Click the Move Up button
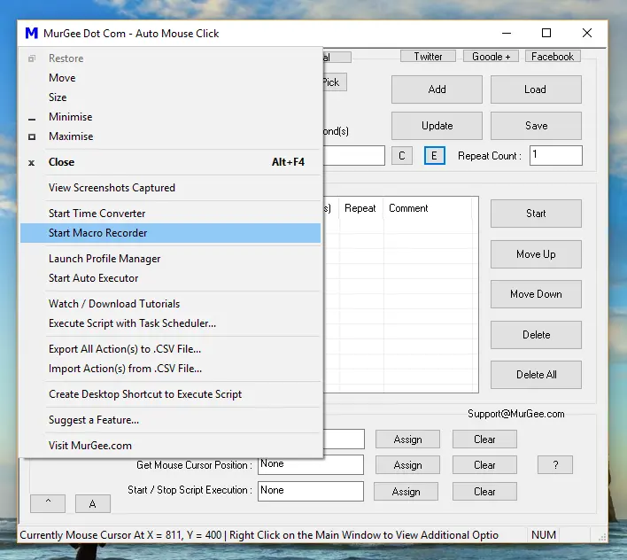Viewport: 627px width, 560px height. pyautogui.click(x=535, y=254)
